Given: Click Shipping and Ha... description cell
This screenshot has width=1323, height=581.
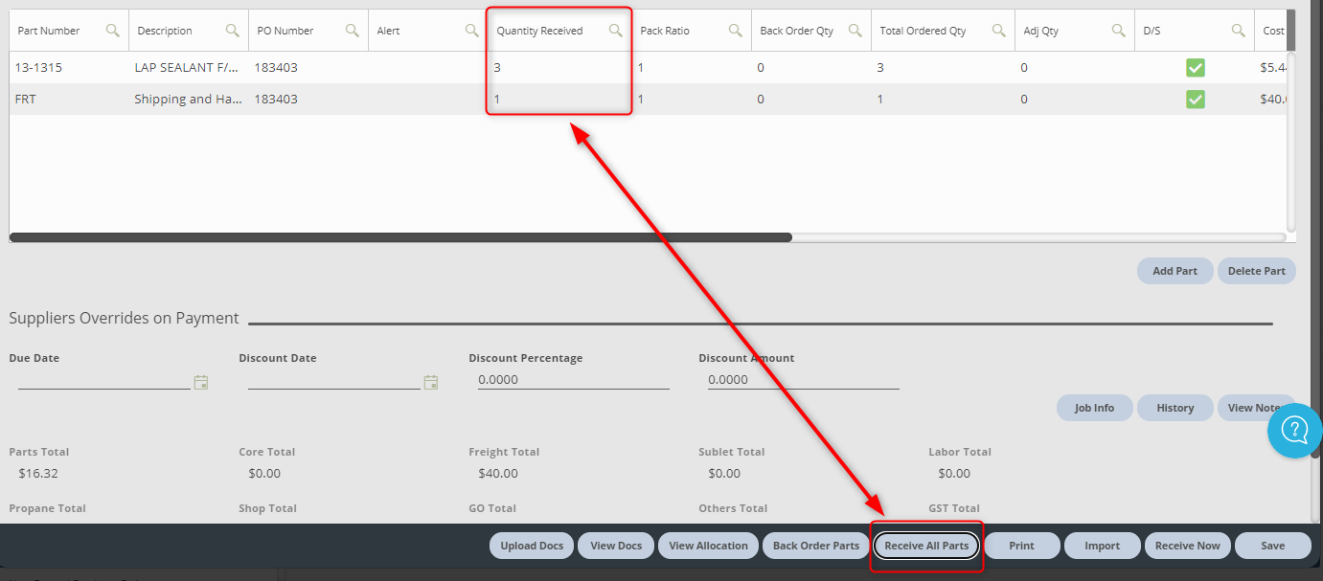Looking at the screenshot, I should tap(189, 100).
